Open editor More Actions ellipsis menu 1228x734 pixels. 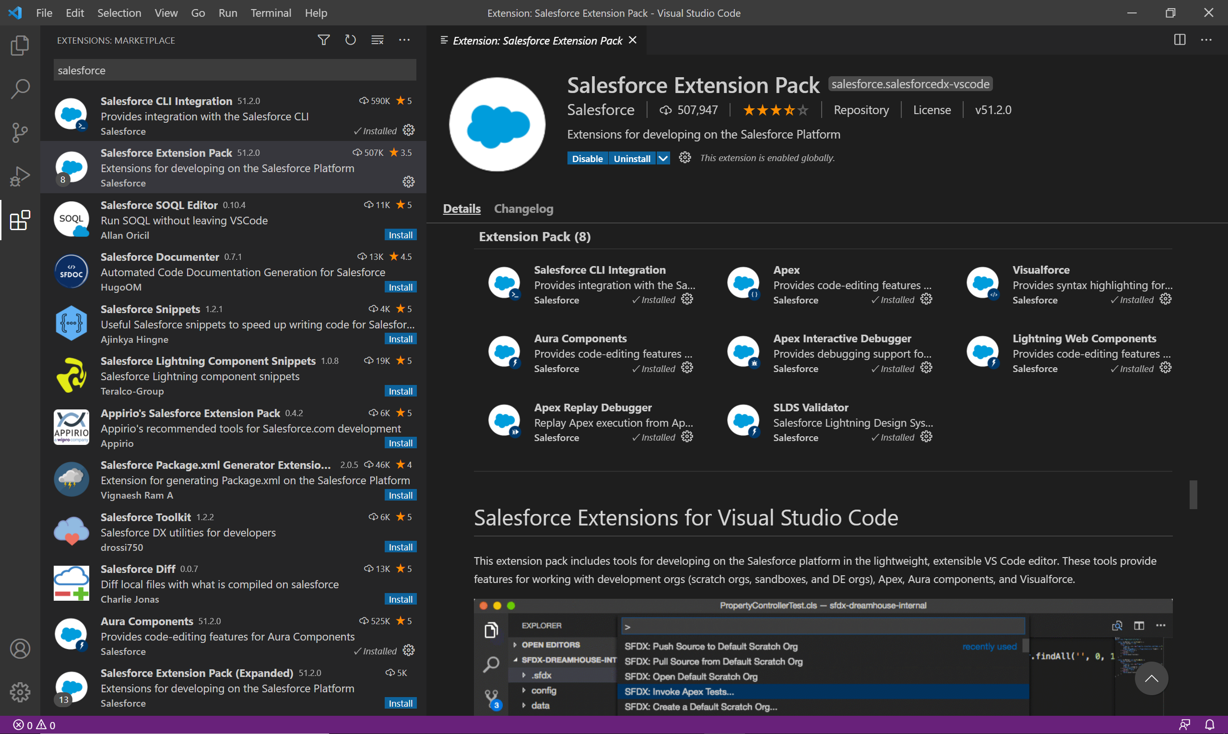[1206, 40]
